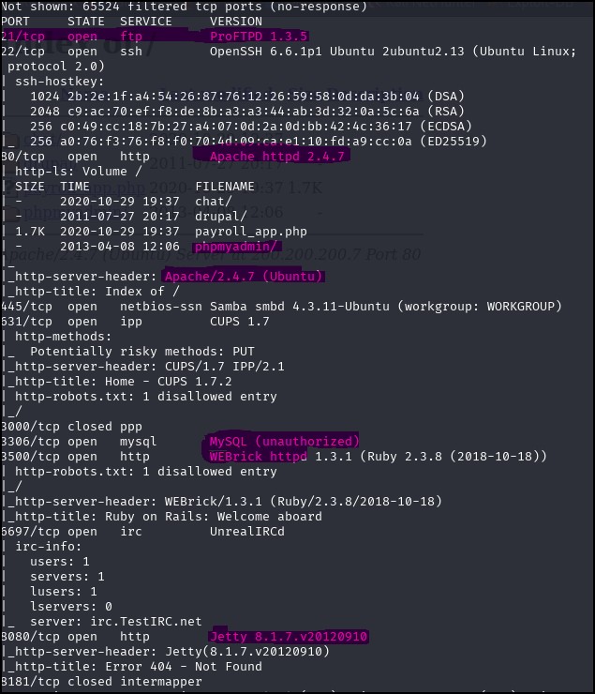
Task: Click the highlighted ProFTPD 1.3.5 version text
Action: click(x=260, y=36)
